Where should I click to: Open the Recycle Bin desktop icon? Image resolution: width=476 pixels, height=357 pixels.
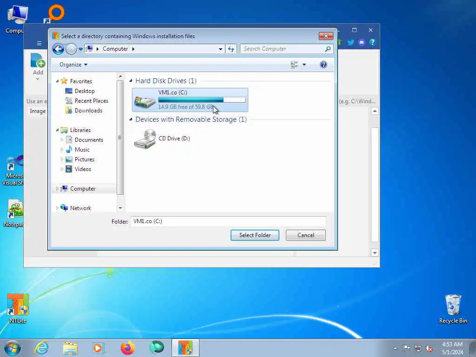coord(453,309)
